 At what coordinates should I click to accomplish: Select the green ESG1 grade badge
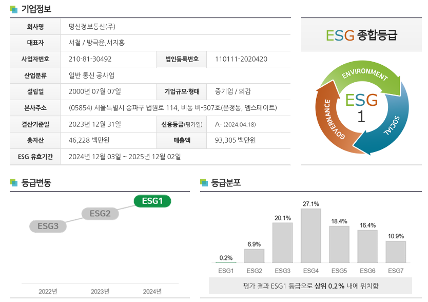(152, 201)
